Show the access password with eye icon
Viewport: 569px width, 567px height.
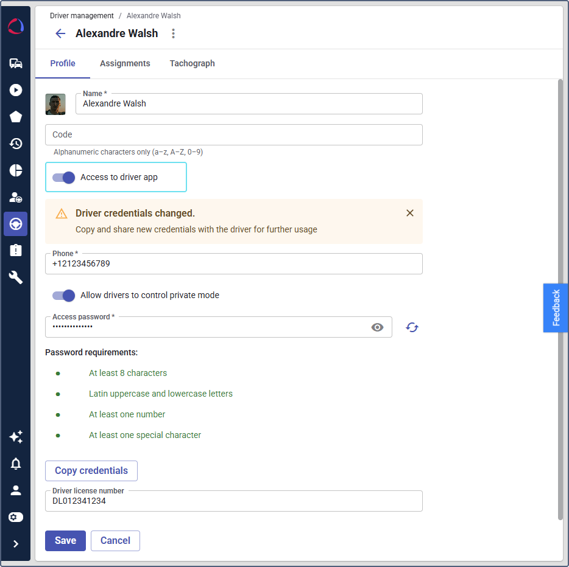[378, 327]
